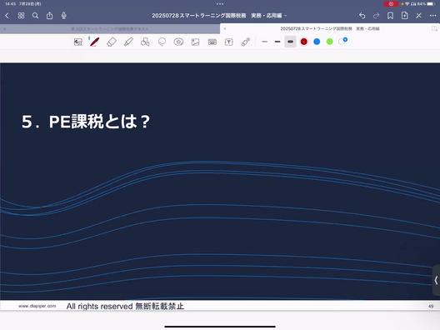Toggle bookmark for this page

(390, 16)
